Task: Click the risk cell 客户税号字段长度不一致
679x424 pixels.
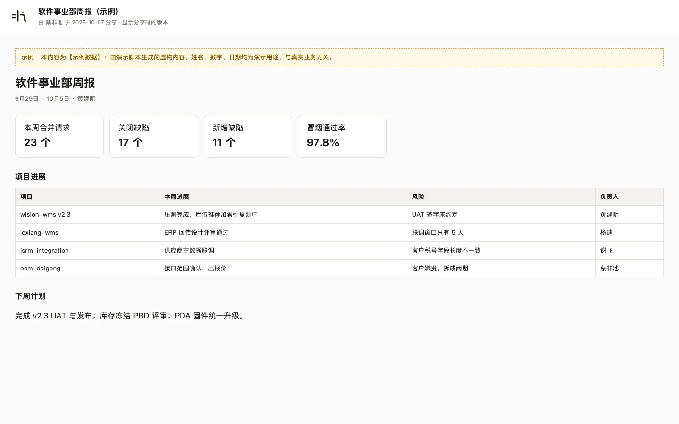Action: (x=501, y=251)
